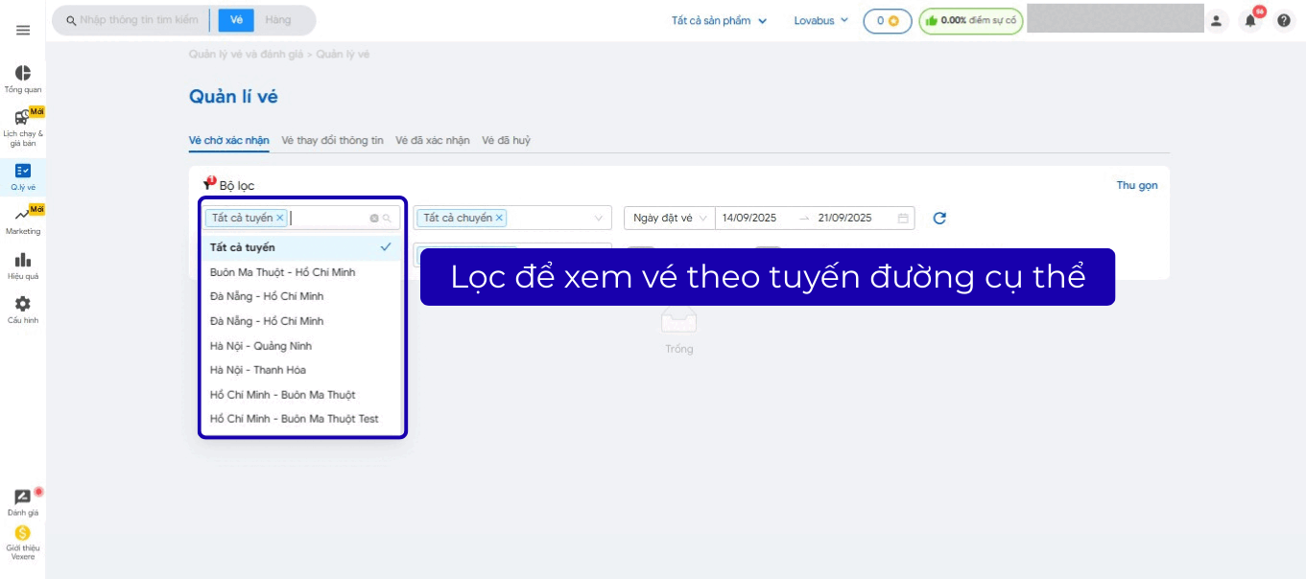1306x579 pixels.
Task: Click the refresh icon beside date range
Action: click(939, 218)
